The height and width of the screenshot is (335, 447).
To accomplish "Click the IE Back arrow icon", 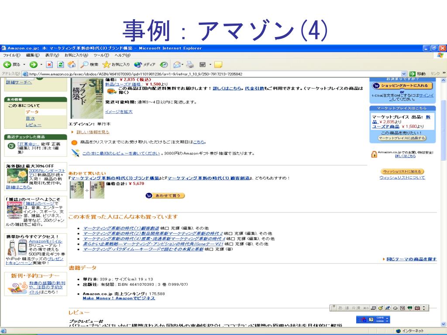I will 7,65.
